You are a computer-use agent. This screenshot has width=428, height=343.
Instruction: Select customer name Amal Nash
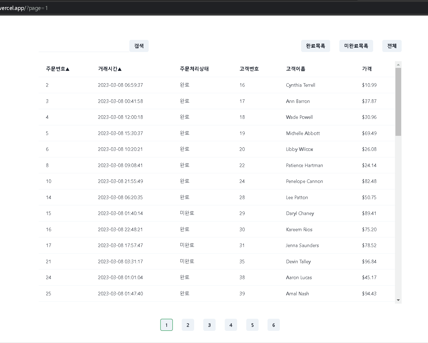coord(298,294)
